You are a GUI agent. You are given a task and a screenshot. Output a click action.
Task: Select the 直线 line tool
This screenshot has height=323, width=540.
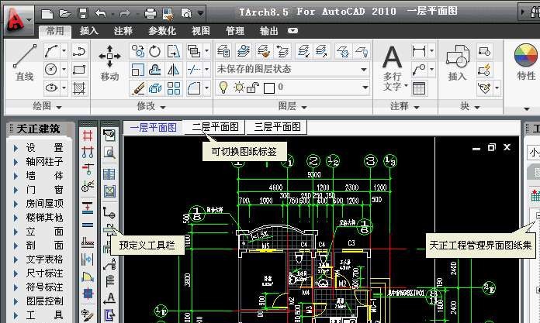tap(25, 62)
